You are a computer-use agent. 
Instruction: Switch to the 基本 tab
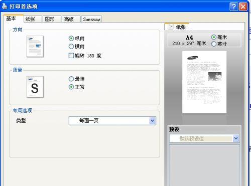point(13,19)
